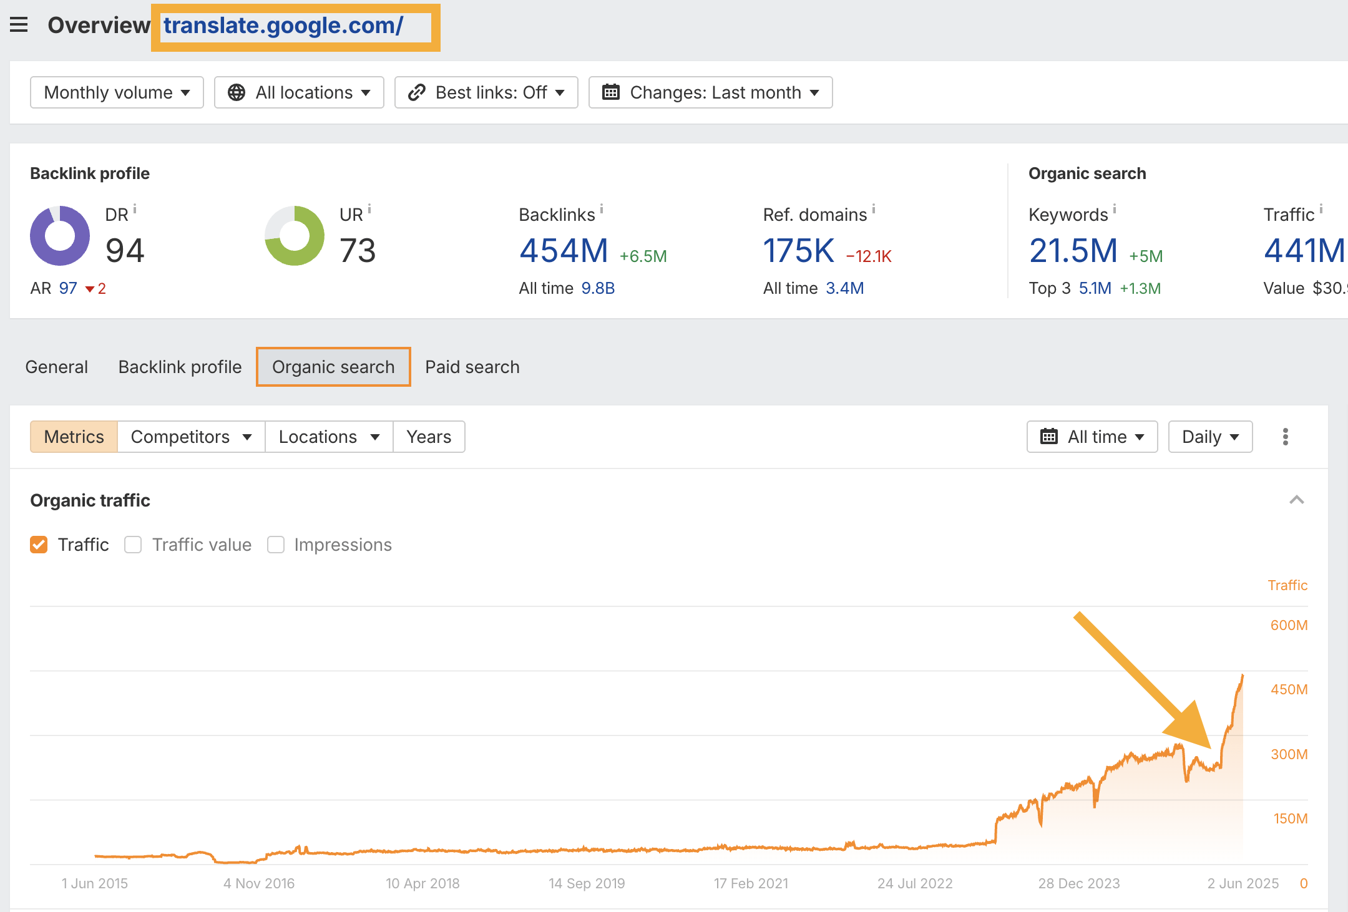Change Daily granularity via its dropdown
The height and width of the screenshot is (912, 1348).
1209,437
